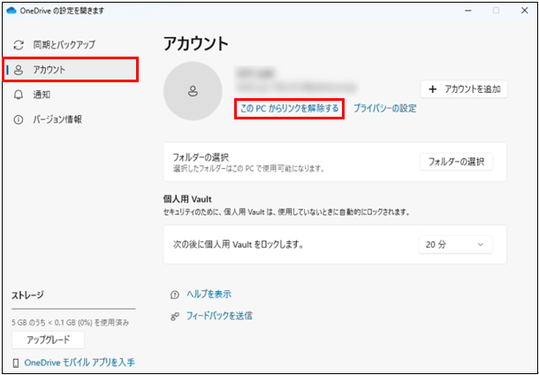Click the phone icon beside モバイル アプリ link

pyautogui.click(x=16, y=363)
